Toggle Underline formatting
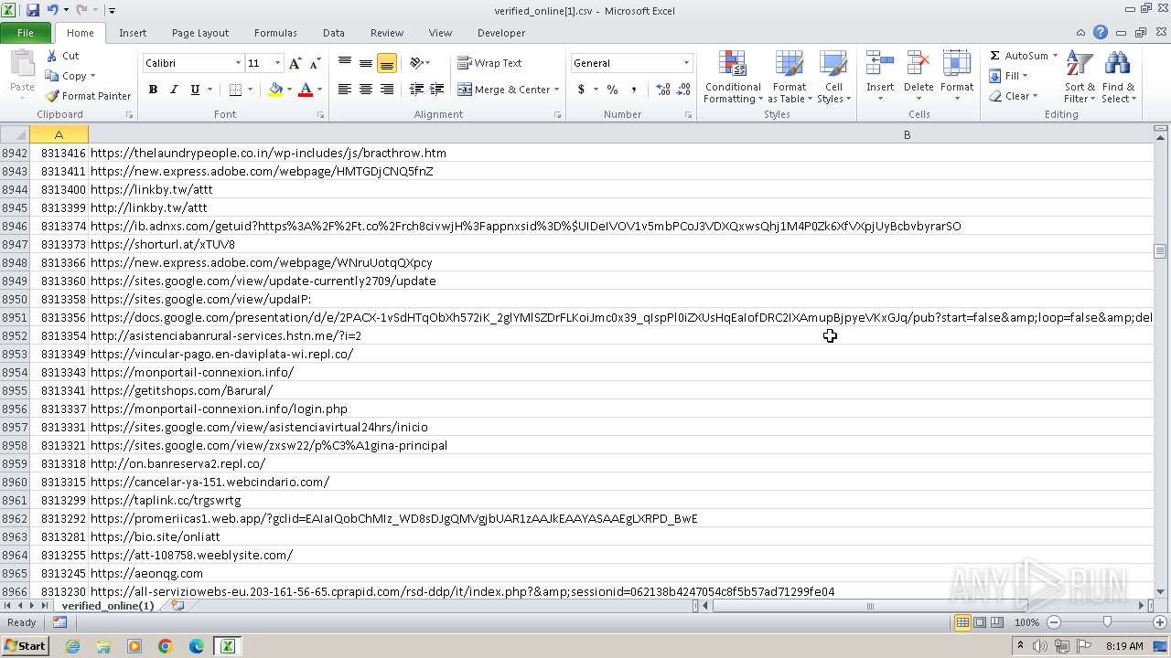 [x=195, y=90]
